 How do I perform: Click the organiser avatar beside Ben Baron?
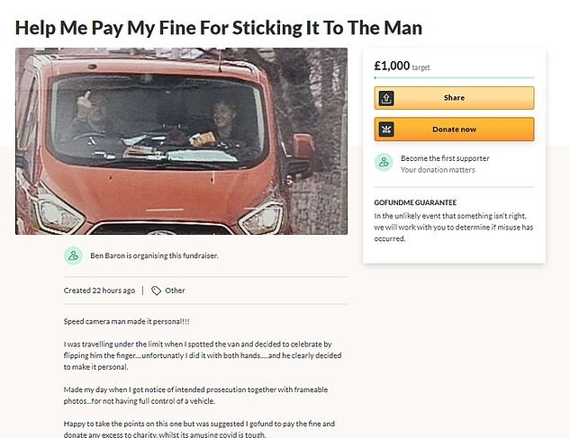[73, 255]
